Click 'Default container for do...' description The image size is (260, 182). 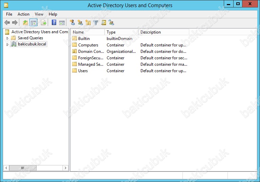pos(163,52)
